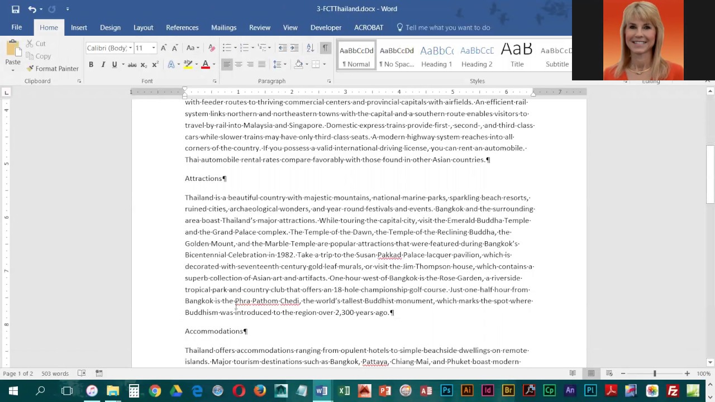Apply the red font color

205,65
